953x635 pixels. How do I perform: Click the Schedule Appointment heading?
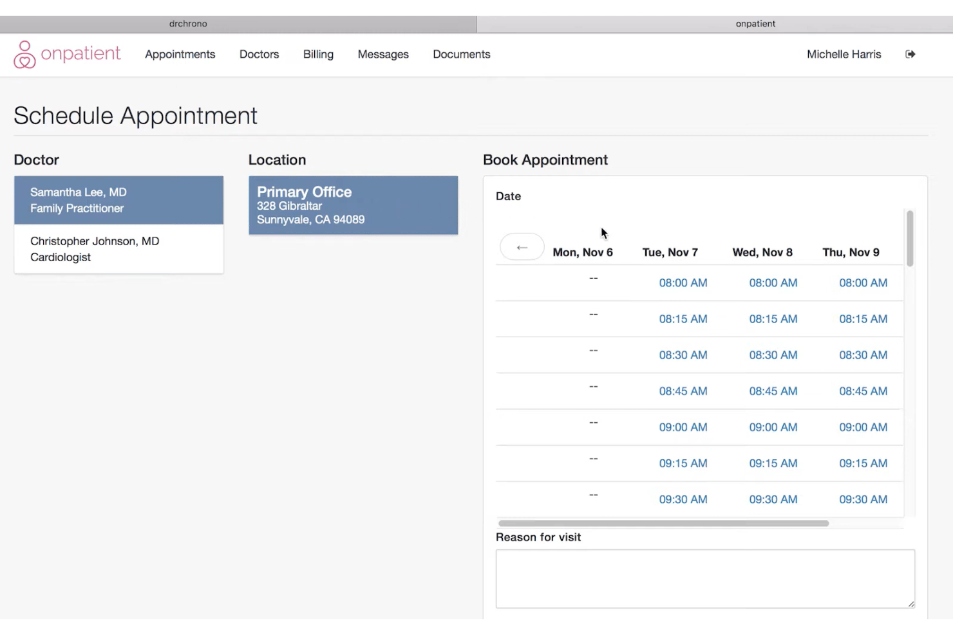pyautogui.click(x=135, y=116)
